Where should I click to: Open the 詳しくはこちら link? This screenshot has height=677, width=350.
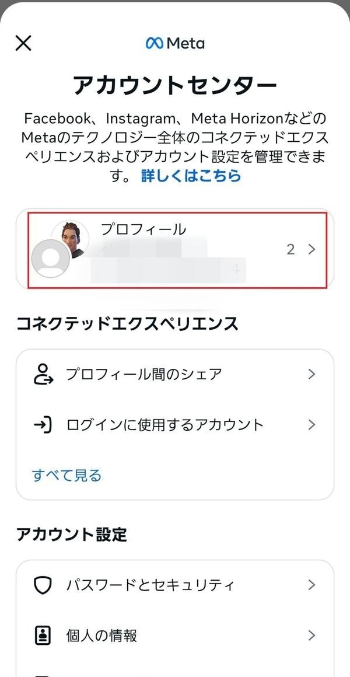(191, 176)
